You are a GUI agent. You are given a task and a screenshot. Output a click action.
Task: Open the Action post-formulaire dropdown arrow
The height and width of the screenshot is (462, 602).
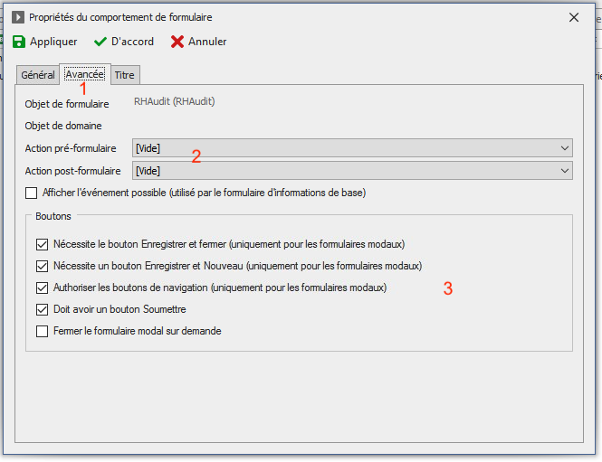[x=565, y=170]
